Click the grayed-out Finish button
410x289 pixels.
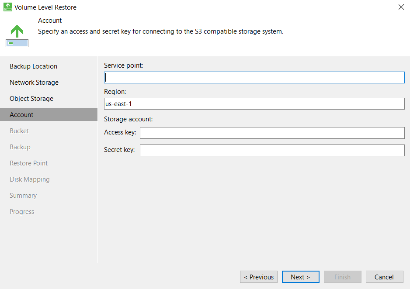342,277
